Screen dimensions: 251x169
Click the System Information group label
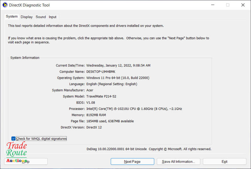[25, 58]
